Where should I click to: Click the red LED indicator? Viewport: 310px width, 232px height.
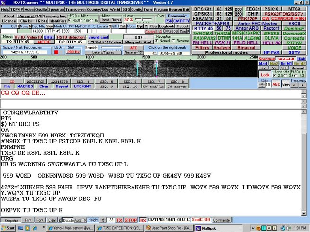(x=56, y=52)
